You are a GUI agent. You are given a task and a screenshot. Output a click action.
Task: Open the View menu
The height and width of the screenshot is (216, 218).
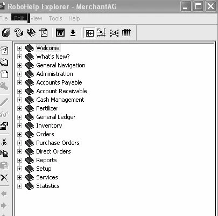pos(36,18)
